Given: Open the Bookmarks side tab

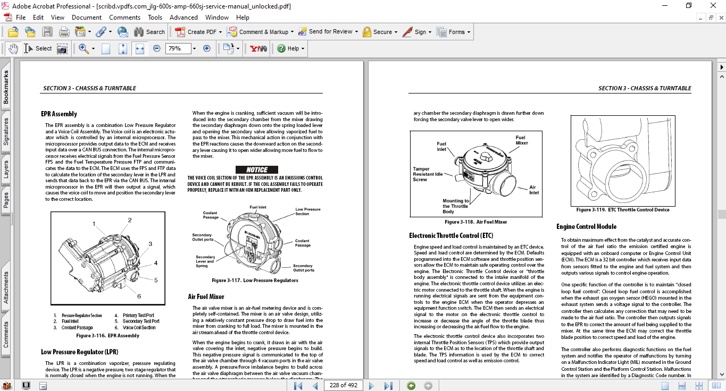Looking at the screenshot, I should coord(6,87).
